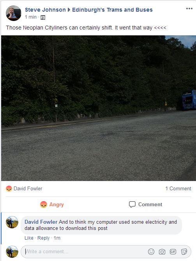196x261 pixels.
Task: Open the three-dot post options menu
Action: [189, 9]
